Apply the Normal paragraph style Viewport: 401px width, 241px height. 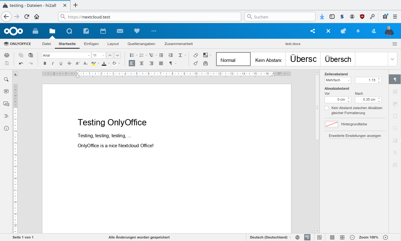[233, 59]
